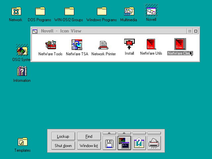Click the NetWare Utils label text
Viewport: 212px width, 159px height.
coord(151,53)
